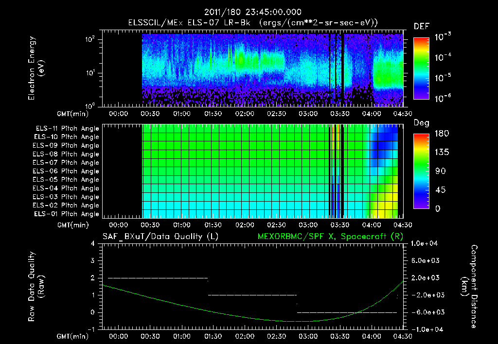Select the ELS-11 Pitch Angle row label
The image size is (498, 344).
tap(67, 129)
